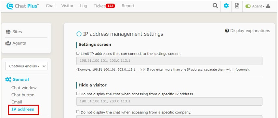Image resolution: width=278 pixels, height=118 pixels.
Task: Click the globe icon beside Sites
Action: point(8,32)
